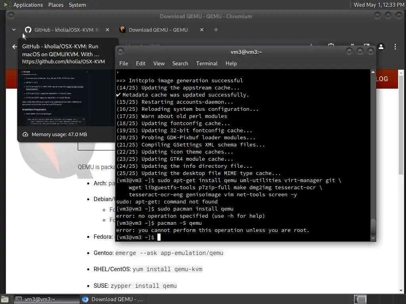Click the terminal window menu button beside title
Viewport: 406px width, 304px height.
click(121, 51)
